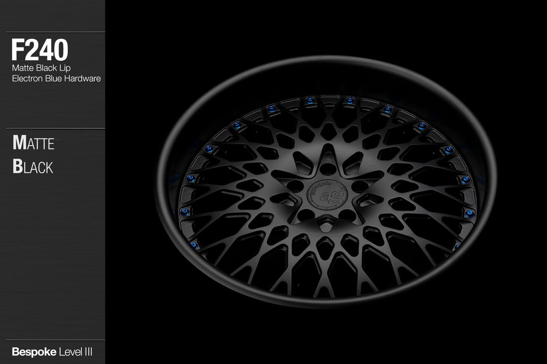
Task: Click the rightmost blue bolt on wheel
Action: [470, 213]
